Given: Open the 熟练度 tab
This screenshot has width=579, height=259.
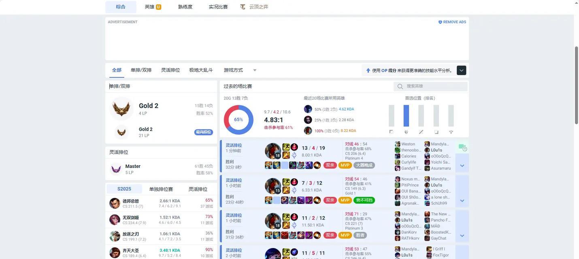Looking at the screenshot, I should (x=185, y=7).
